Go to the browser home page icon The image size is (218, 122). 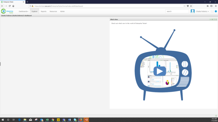point(13,6)
